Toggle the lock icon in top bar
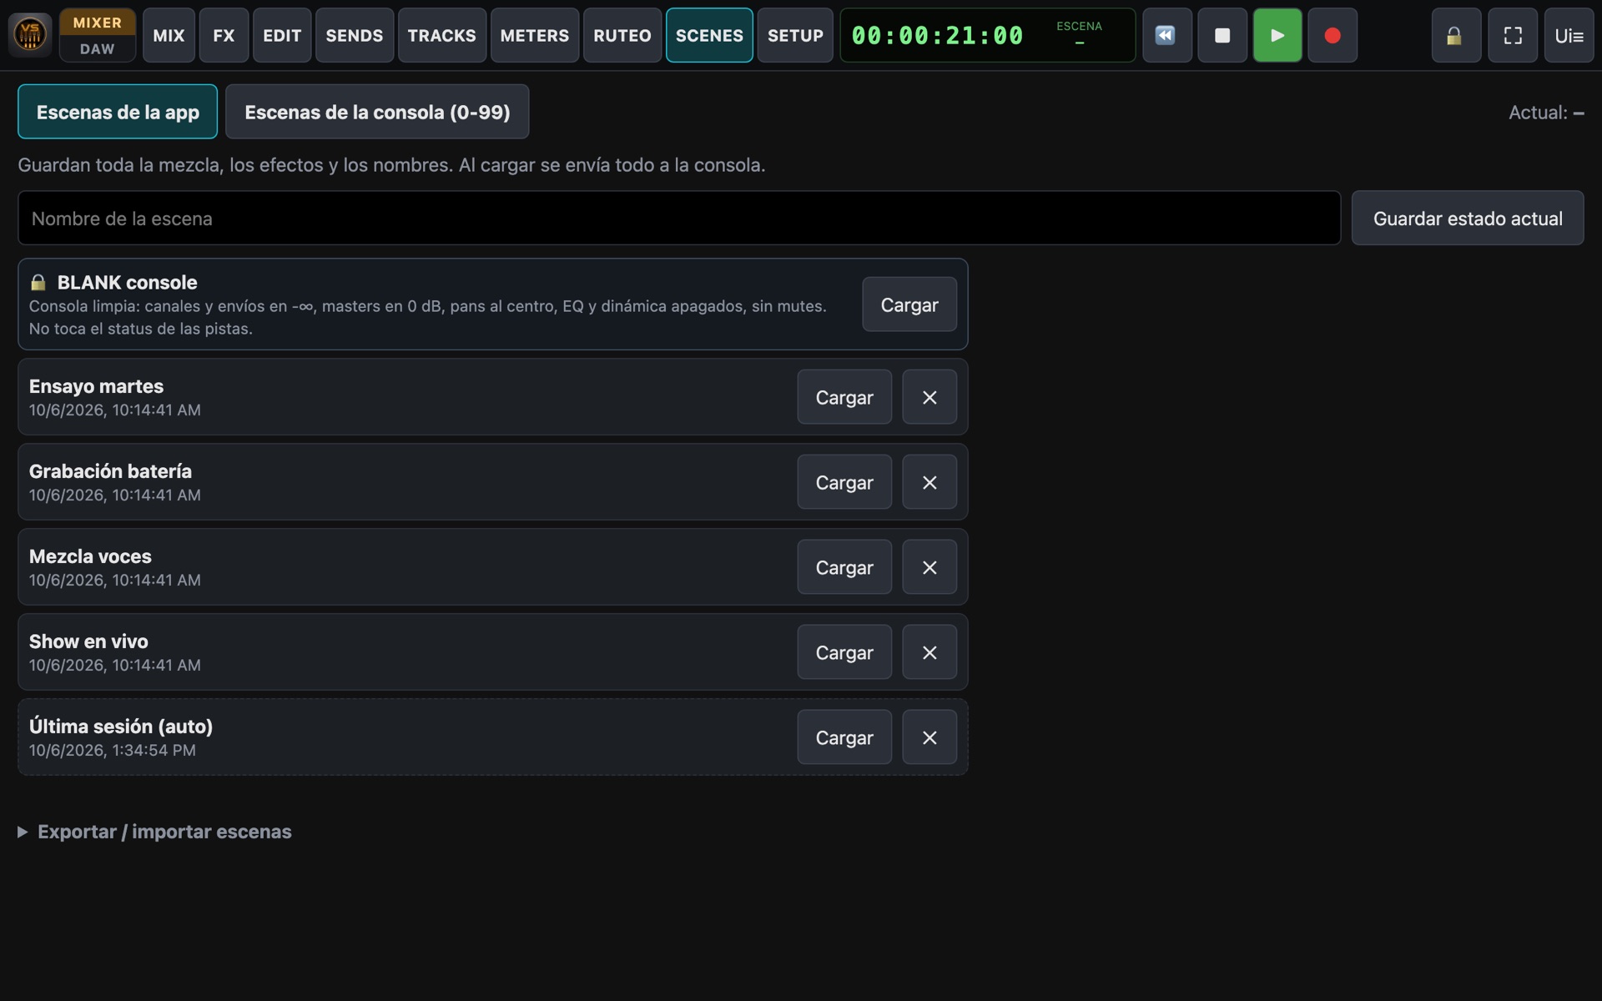The height and width of the screenshot is (1001, 1602). coord(1455,35)
